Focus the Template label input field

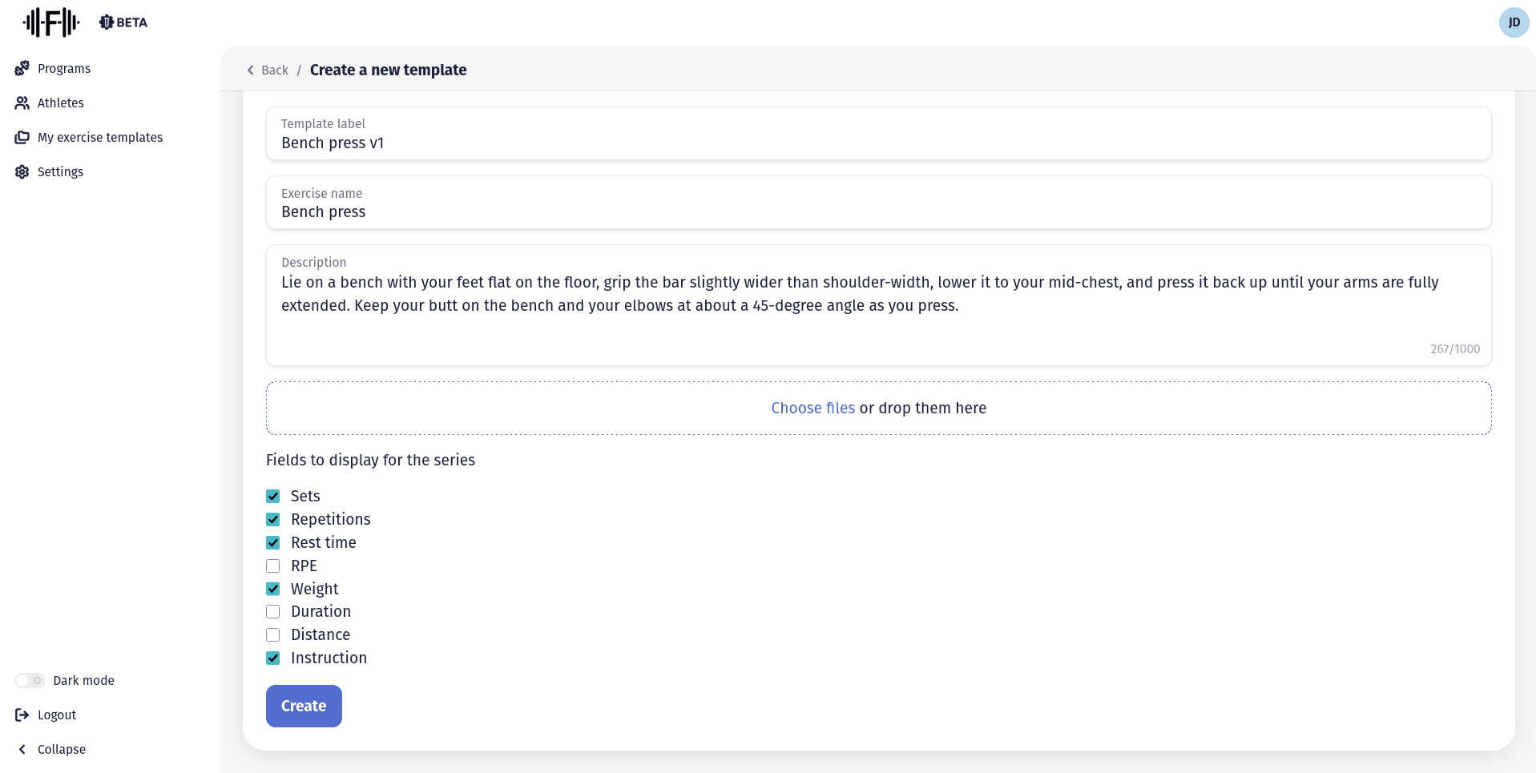pos(877,143)
